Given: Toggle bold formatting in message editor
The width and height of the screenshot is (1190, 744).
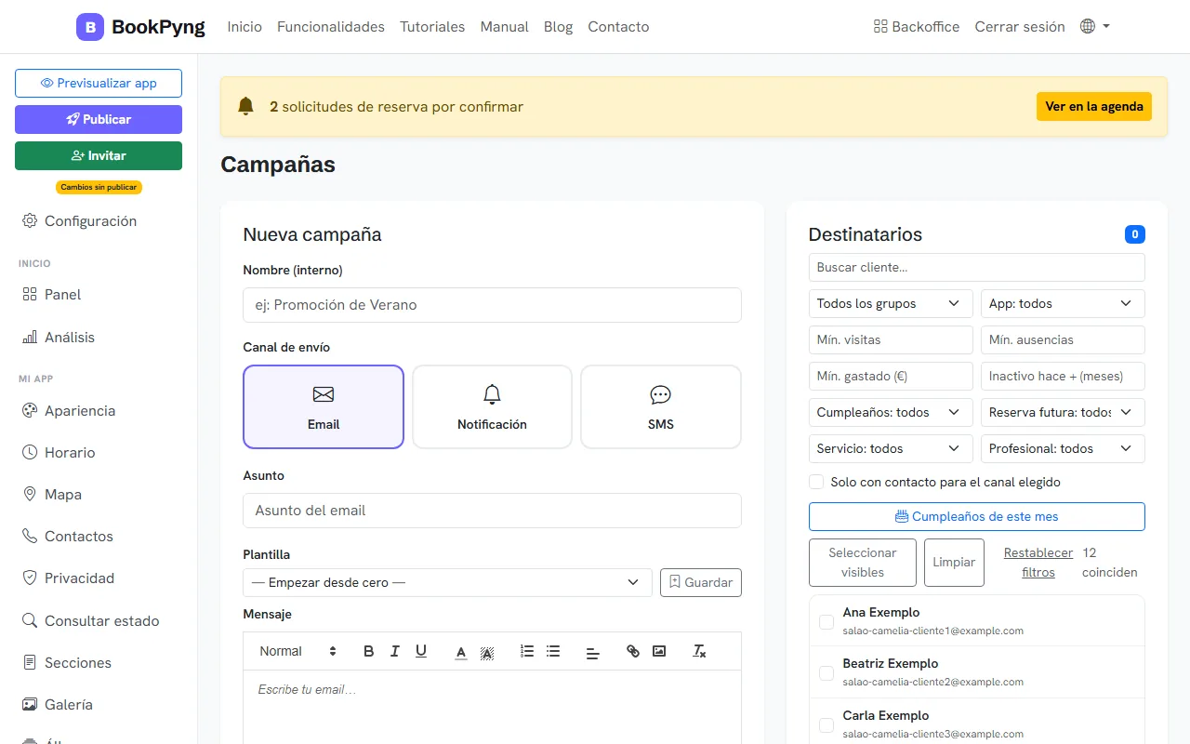Looking at the screenshot, I should coord(368,651).
